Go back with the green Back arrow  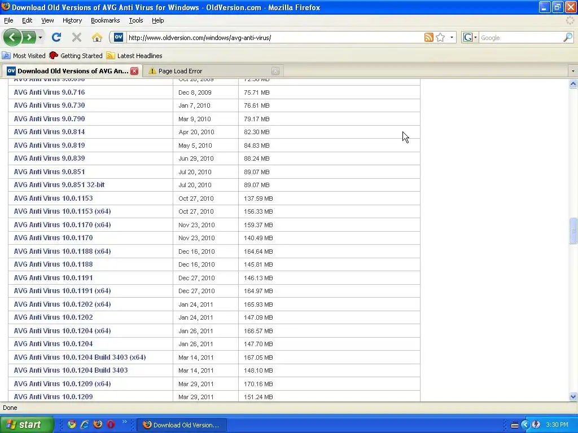pos(12,37)
